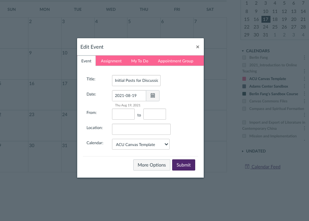Switch to the Appointment Group tab

tap(175, 61)
